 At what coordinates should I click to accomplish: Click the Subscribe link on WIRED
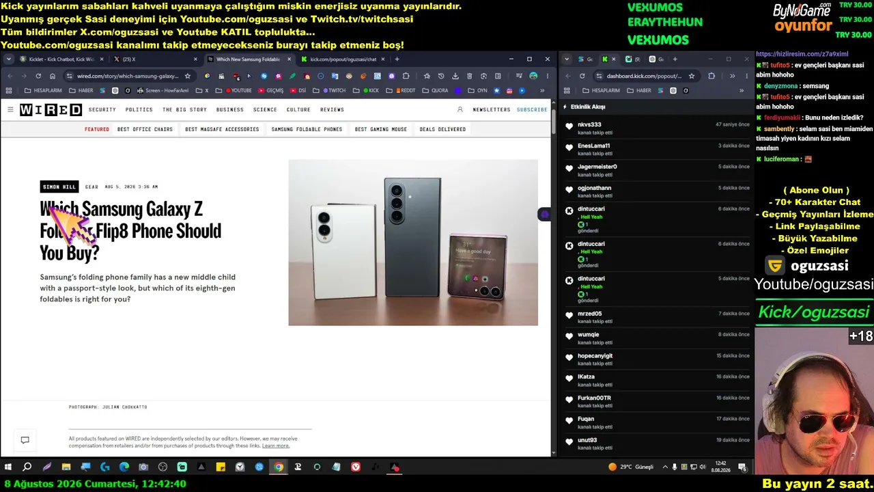(x=532, y=109)
